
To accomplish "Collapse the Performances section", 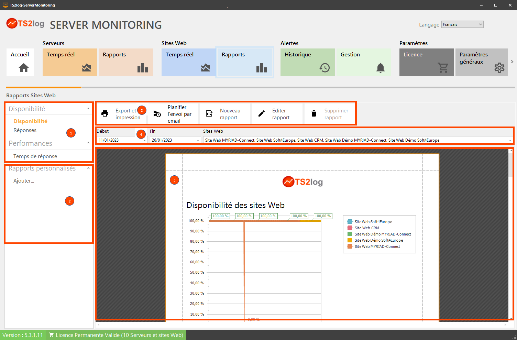I will pos(88,143).
